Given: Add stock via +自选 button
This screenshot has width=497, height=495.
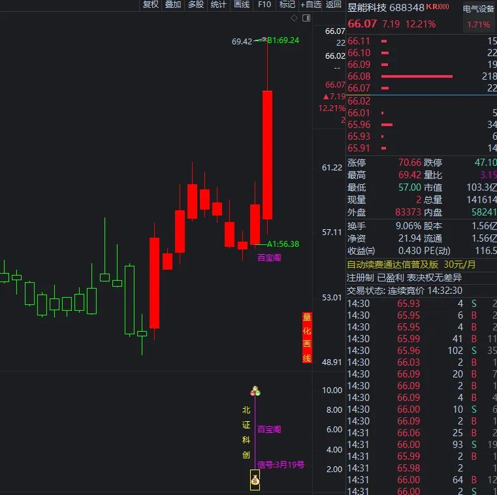Looking at the screenshot, I should [311, 5].
